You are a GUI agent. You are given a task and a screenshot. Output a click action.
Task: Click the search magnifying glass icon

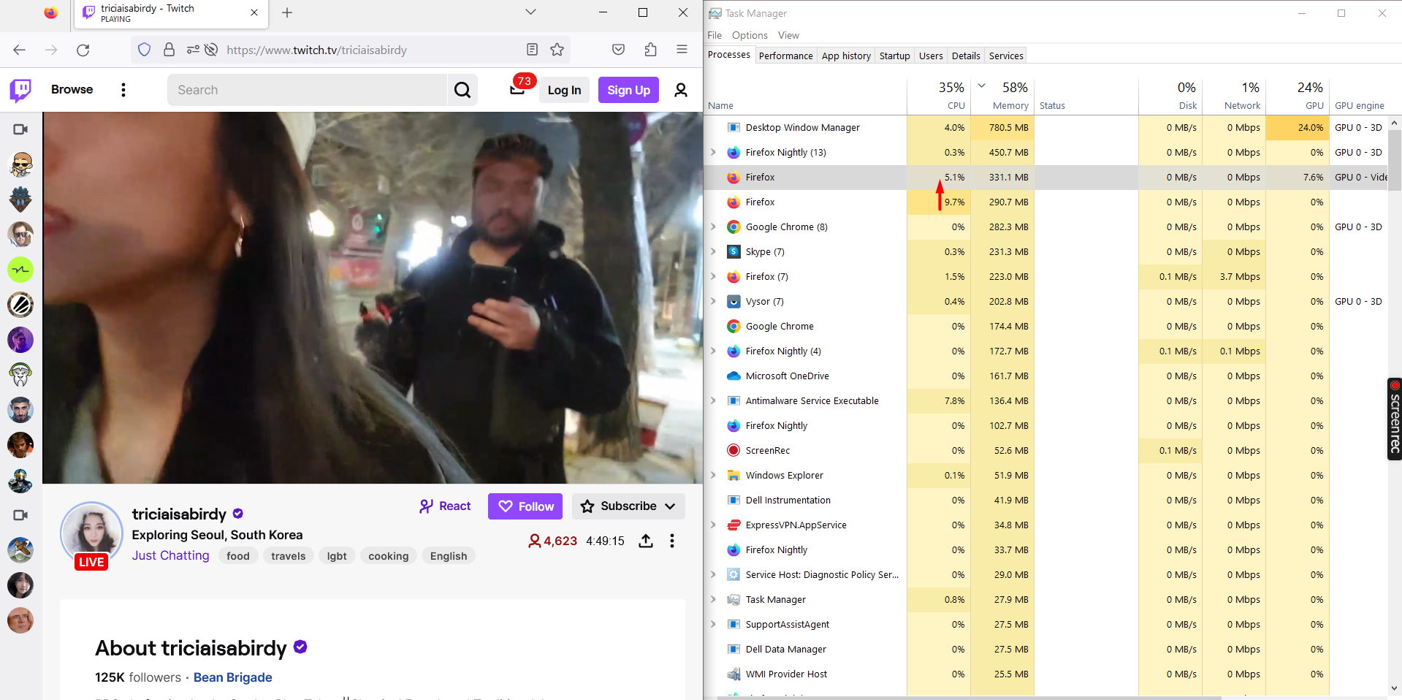click(462, 89)
